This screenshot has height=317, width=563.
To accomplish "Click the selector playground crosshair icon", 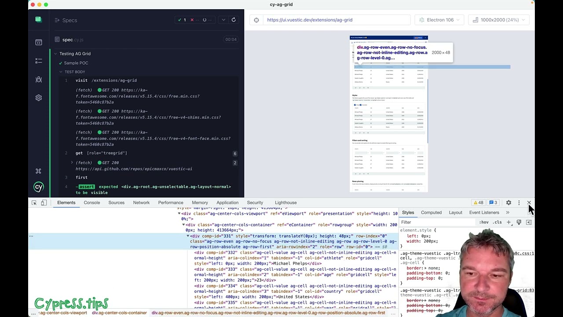I will pyautogui.click(x=256, y=20).
